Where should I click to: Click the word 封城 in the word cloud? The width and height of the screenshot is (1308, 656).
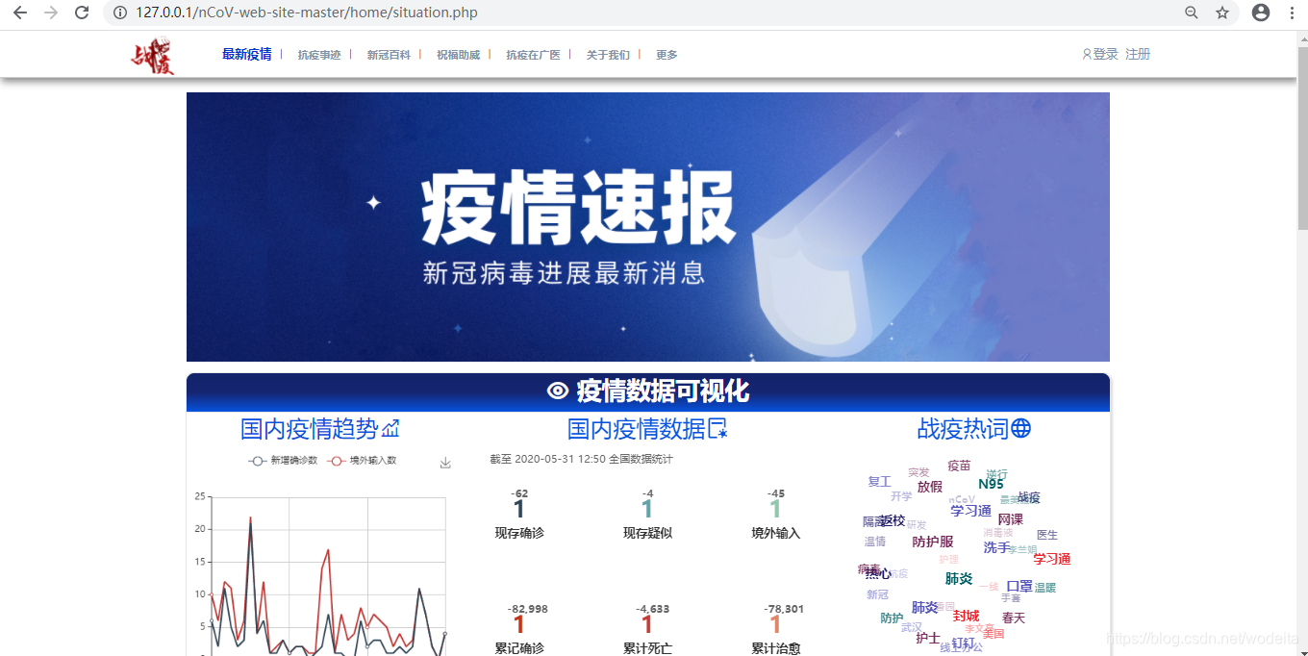(966, 616)
